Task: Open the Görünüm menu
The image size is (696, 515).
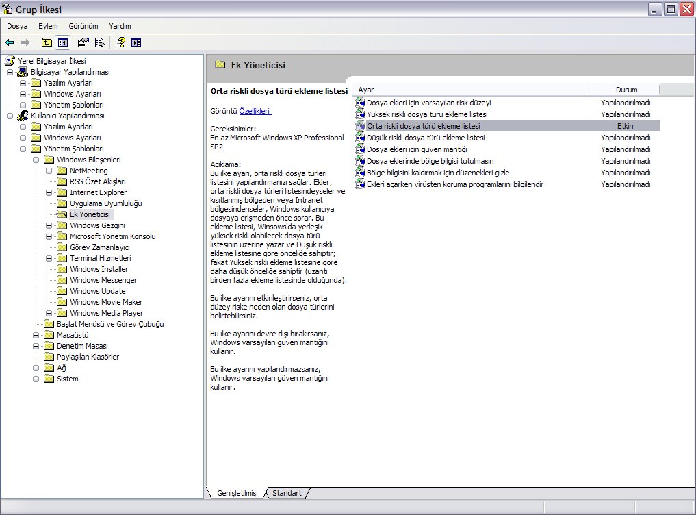Action: (x=83, y=26)
